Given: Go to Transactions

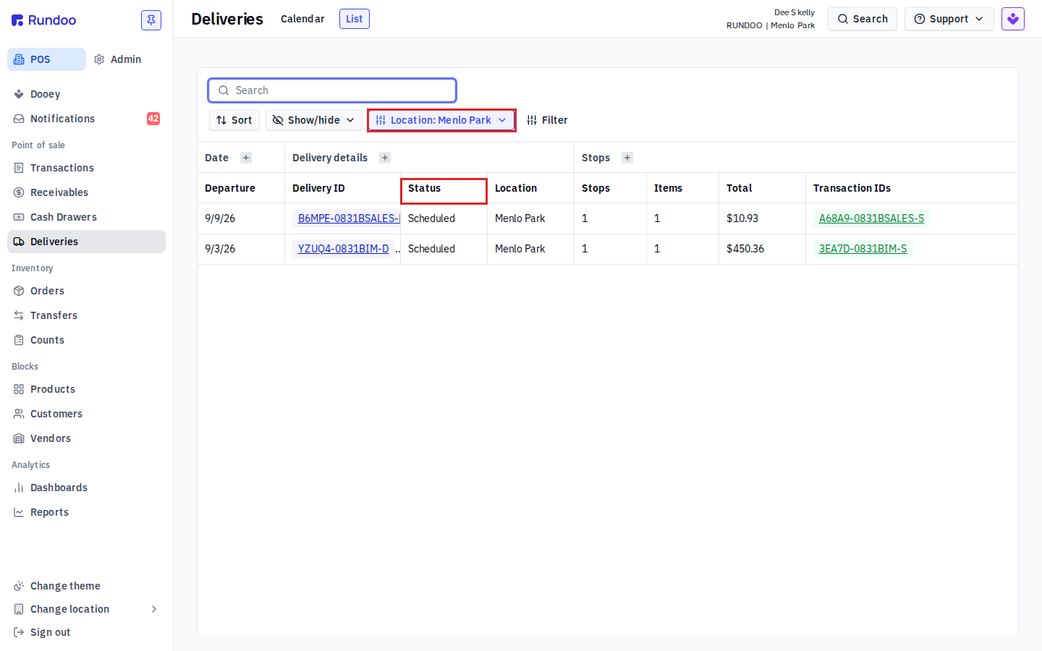Looking at the screenshot, I should click(86, 168).
